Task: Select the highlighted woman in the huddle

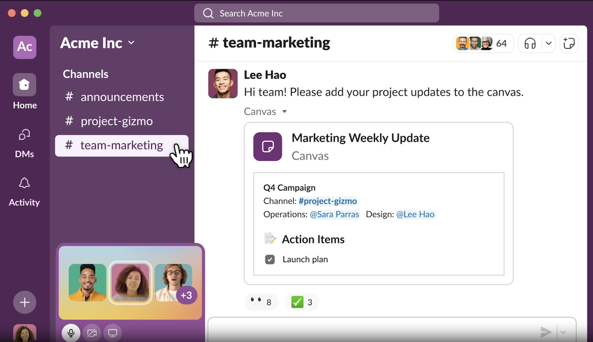Action: tap(130, 283)
